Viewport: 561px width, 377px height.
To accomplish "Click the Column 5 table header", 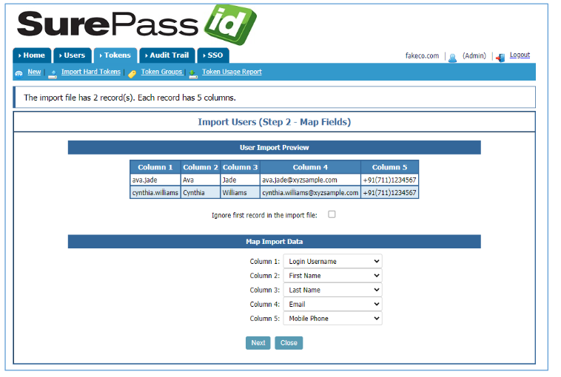I will click(x=389, y=167).
